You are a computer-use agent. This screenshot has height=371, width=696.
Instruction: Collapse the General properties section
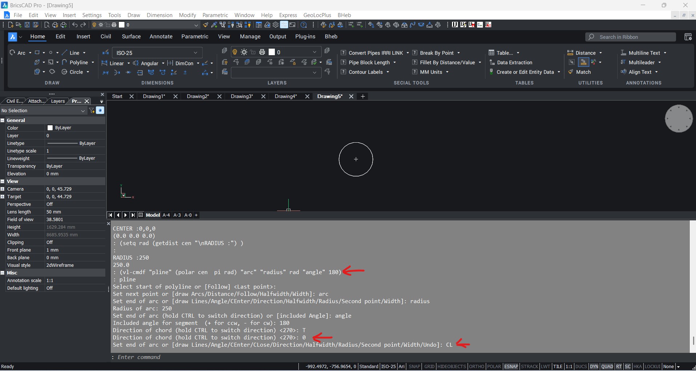3,120
